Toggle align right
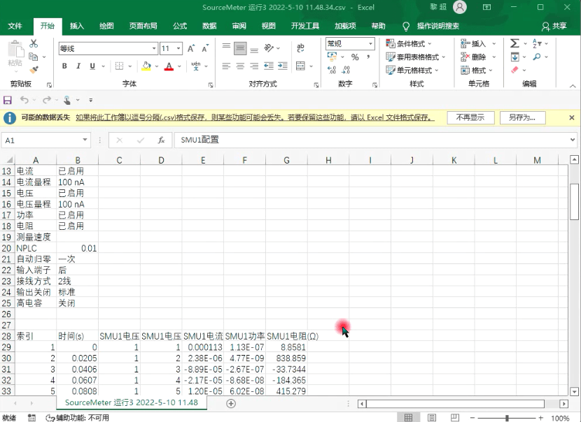 [x=254, y=66]
